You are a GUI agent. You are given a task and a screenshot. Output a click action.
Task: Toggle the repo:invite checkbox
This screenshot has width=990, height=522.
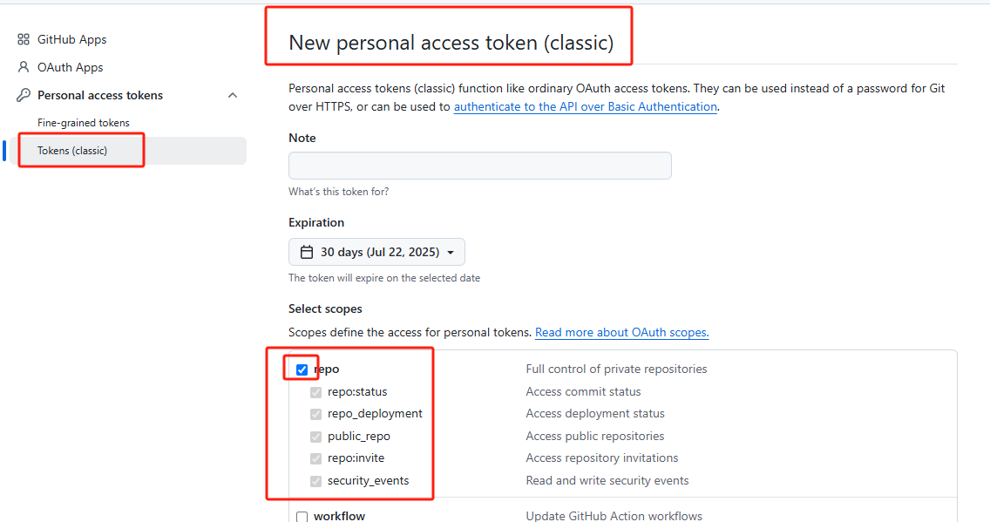pos(315,458)
